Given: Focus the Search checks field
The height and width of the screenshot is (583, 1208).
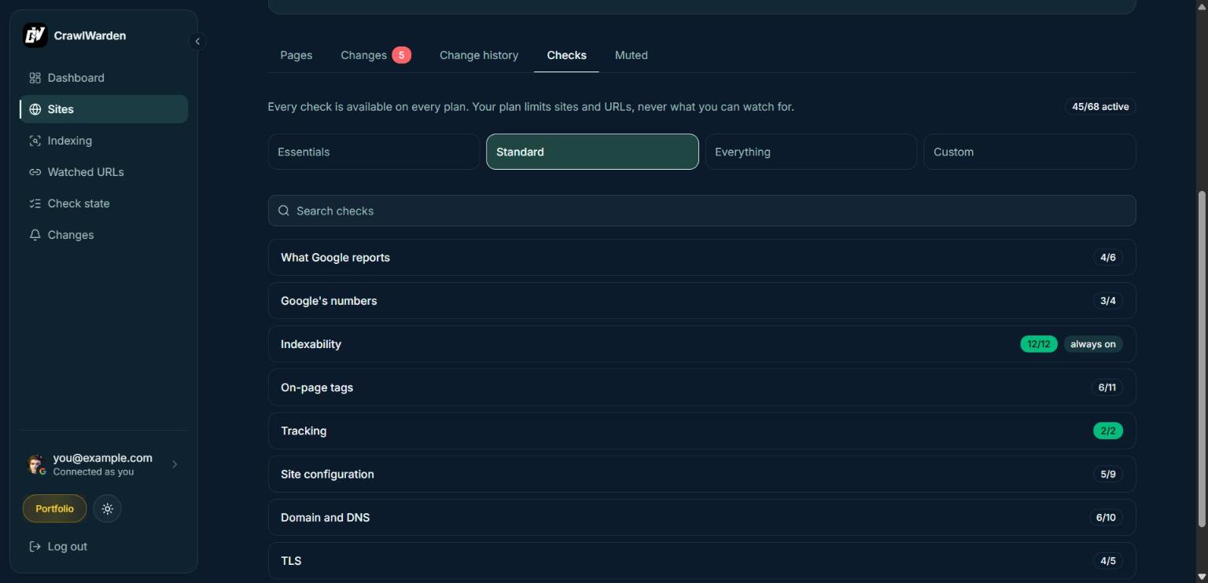Looking at the screenshot, I should coord(702,211).
